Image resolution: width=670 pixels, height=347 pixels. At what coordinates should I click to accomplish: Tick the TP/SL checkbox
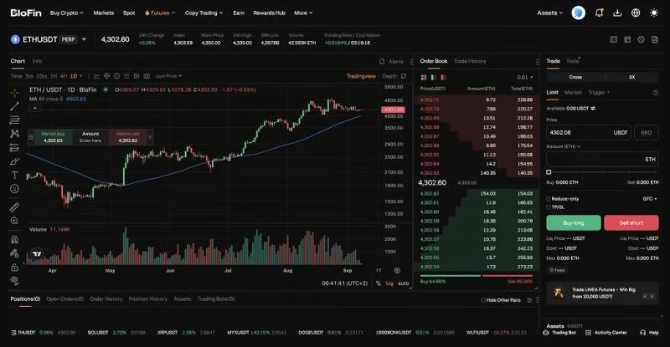(549, 207)
